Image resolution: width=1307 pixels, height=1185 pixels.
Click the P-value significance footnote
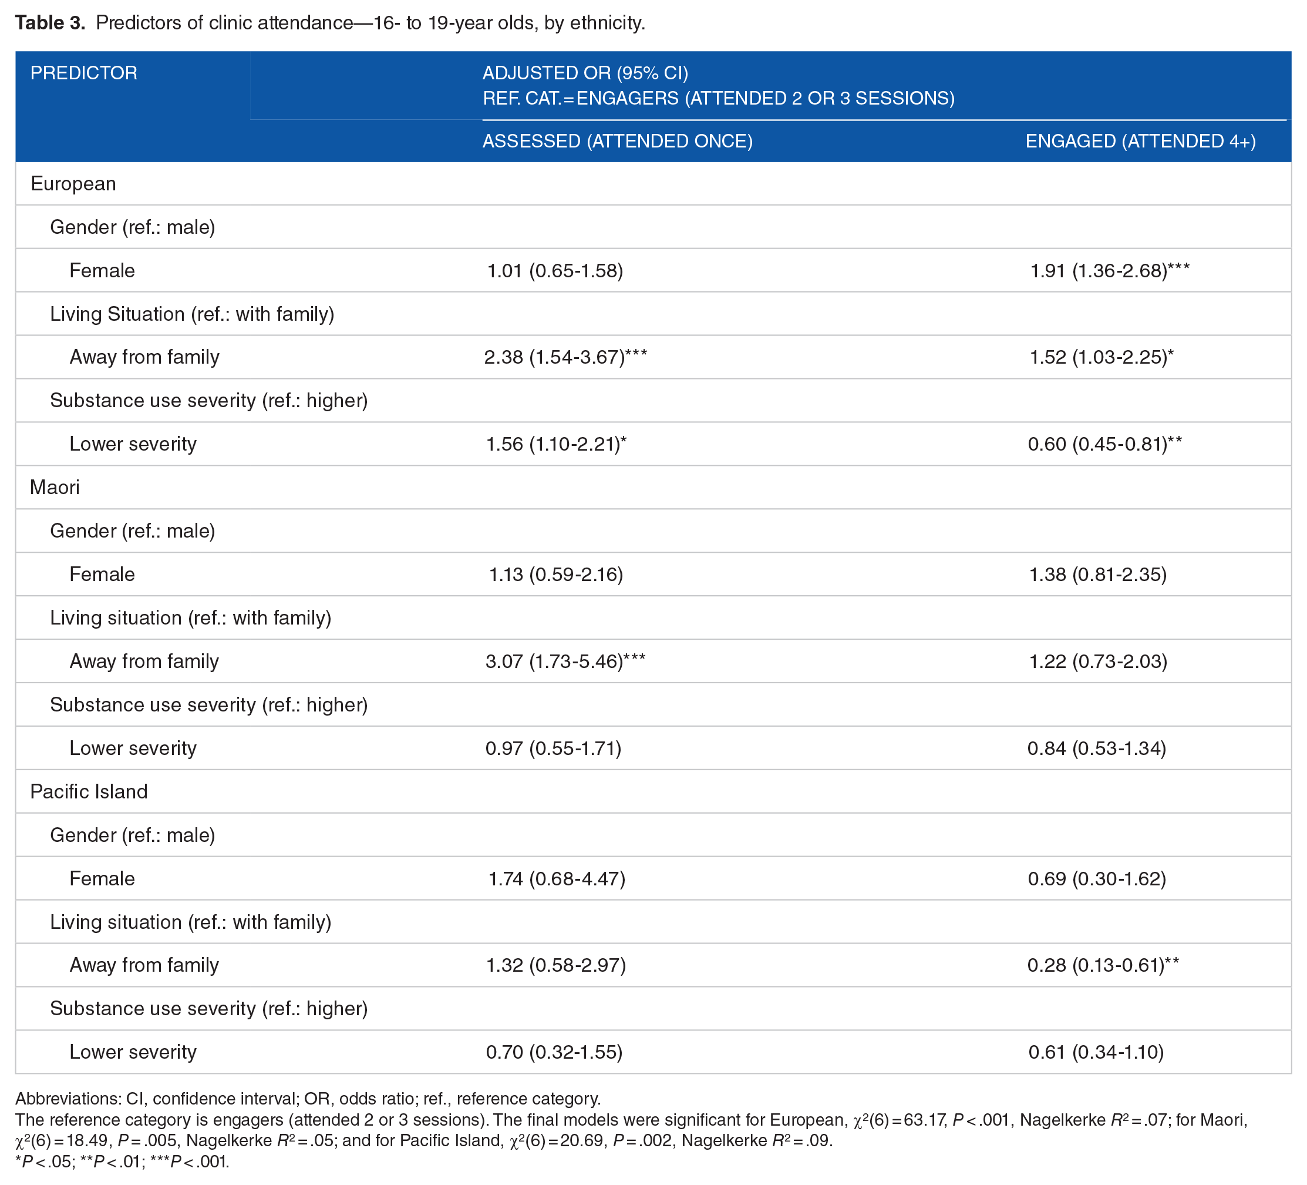tap(122, 1161)
